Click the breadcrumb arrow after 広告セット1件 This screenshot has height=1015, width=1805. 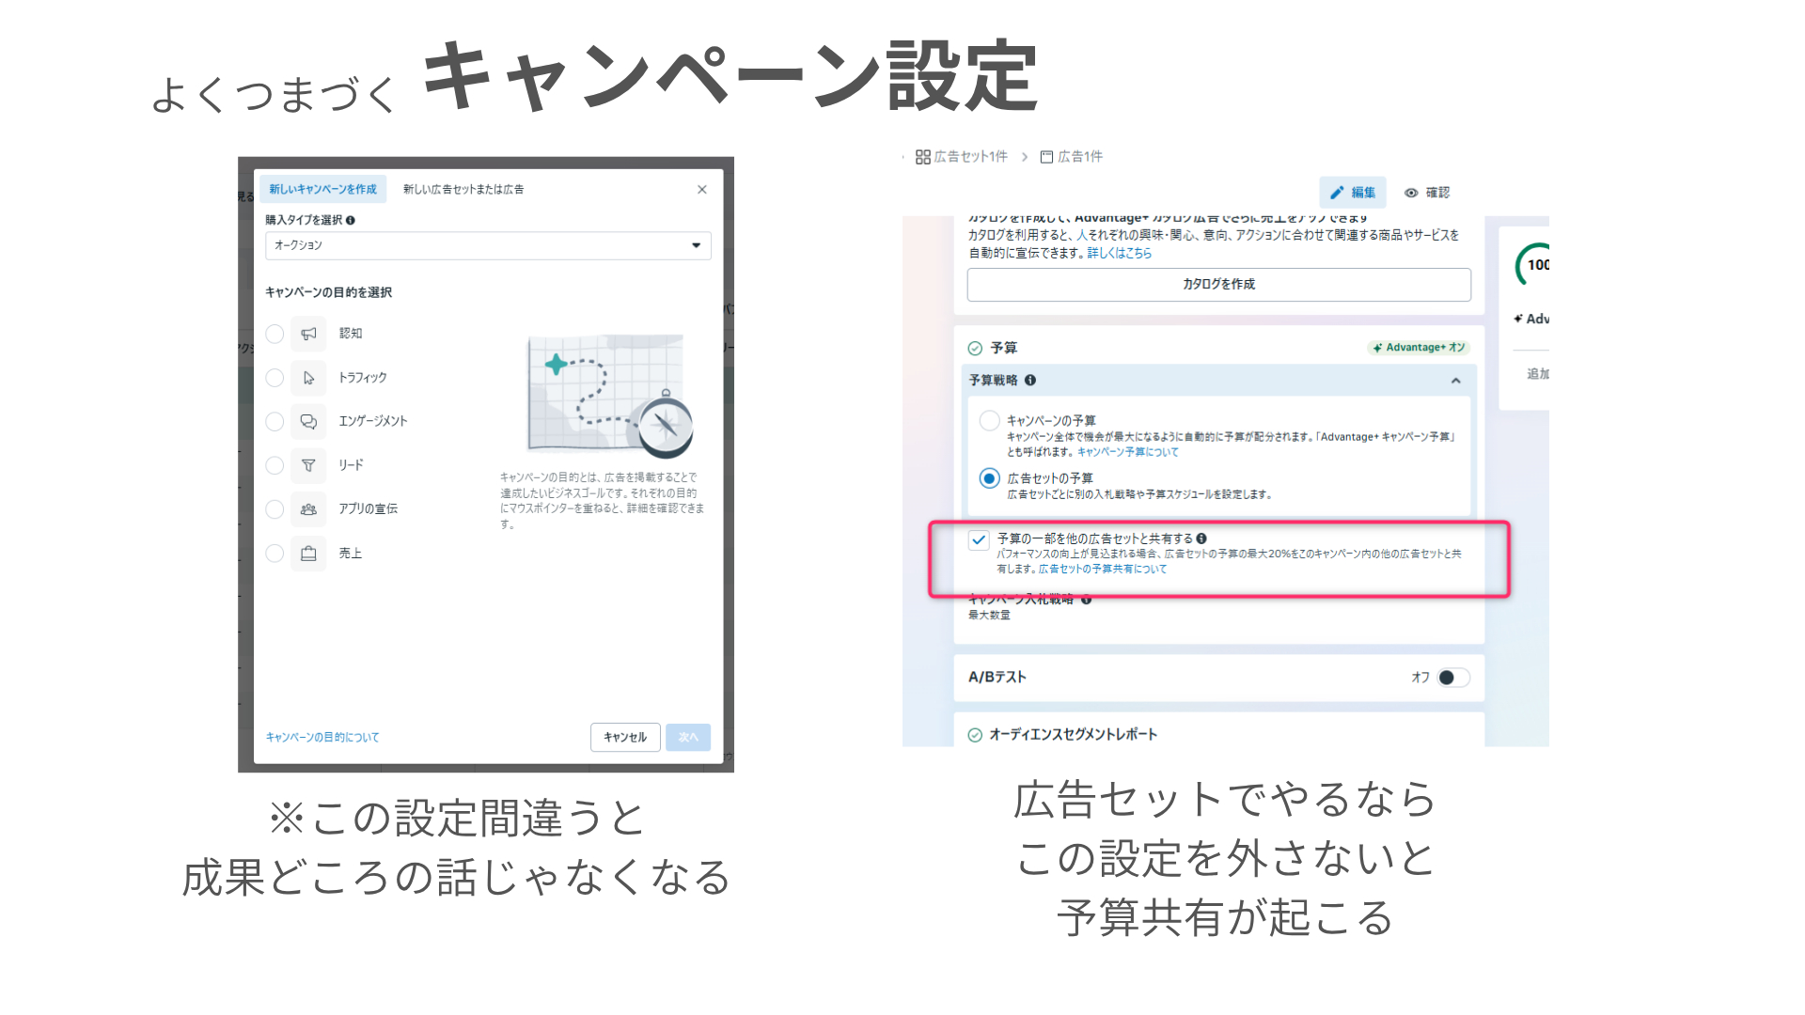[1025, 157]
